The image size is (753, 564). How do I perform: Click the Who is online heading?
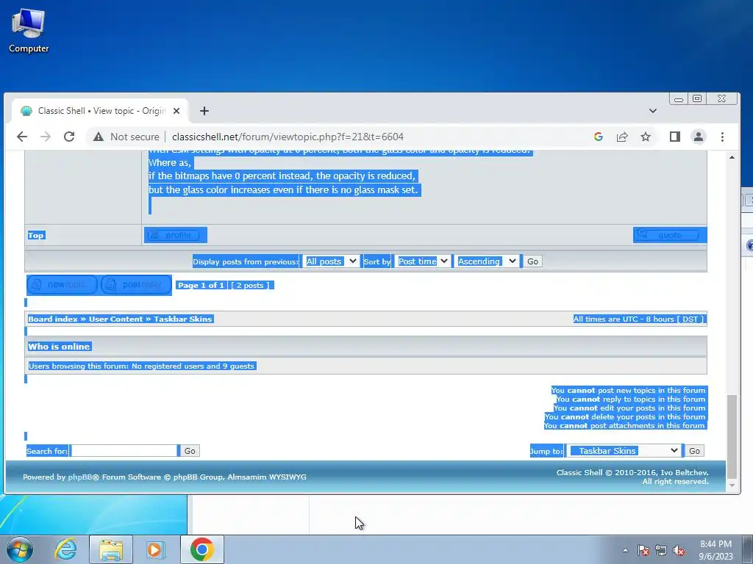click(59, 347)
